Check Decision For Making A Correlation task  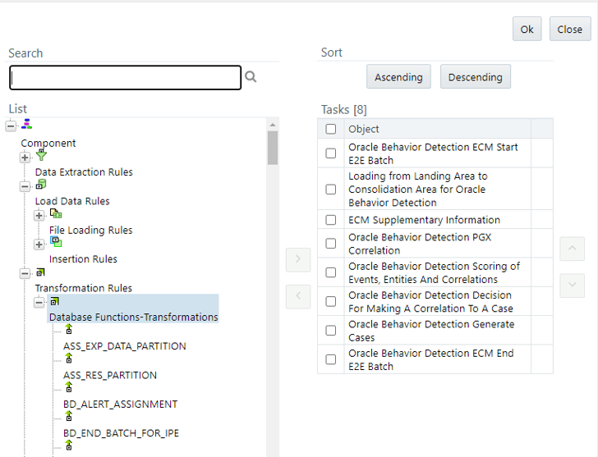pyautogui.click(x=331, y=301)
